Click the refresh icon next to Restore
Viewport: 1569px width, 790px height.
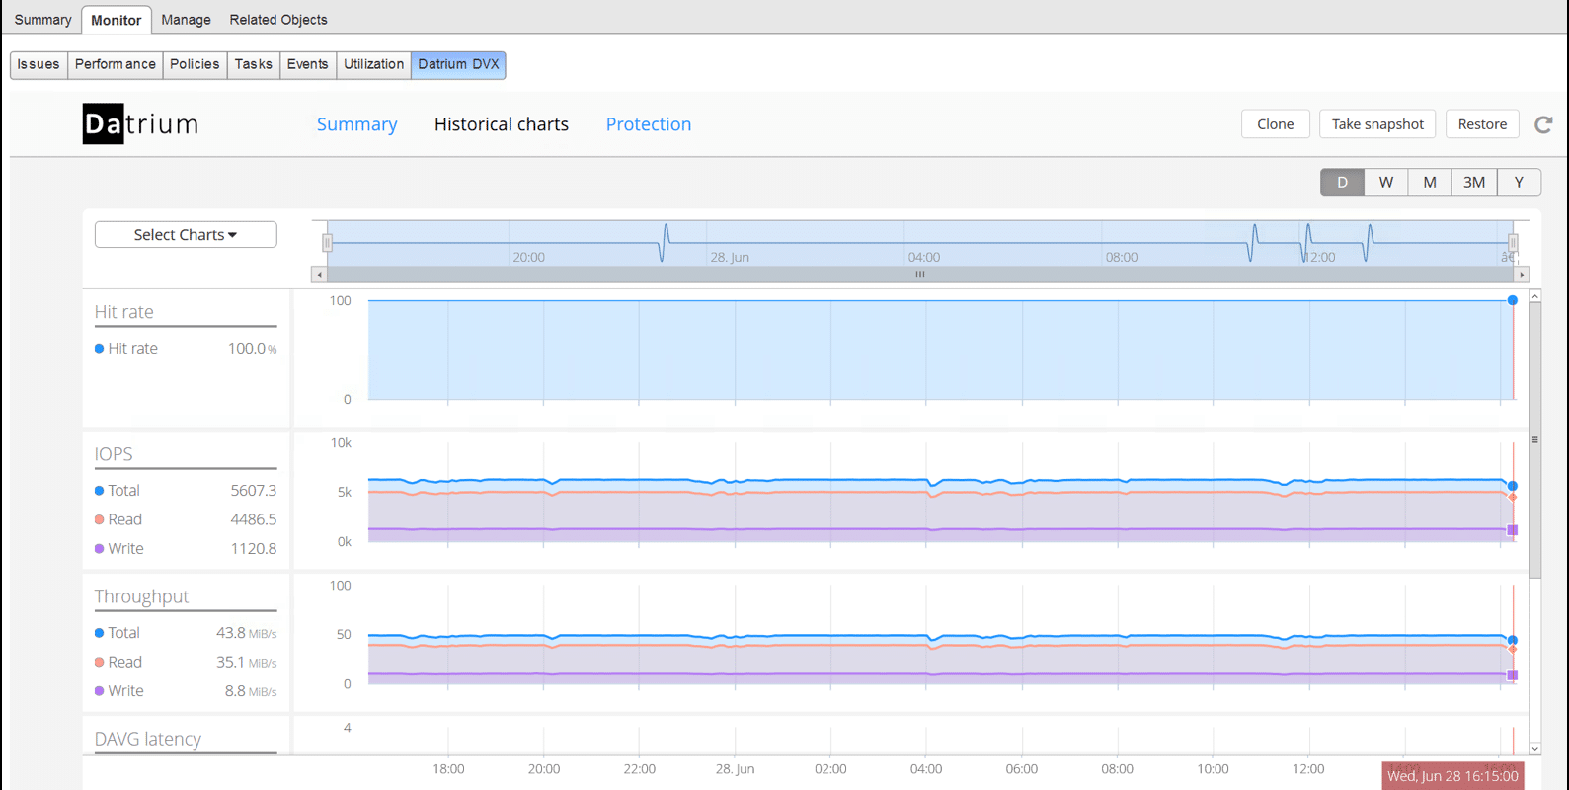pyautogui.click(x=1543, y=124)
